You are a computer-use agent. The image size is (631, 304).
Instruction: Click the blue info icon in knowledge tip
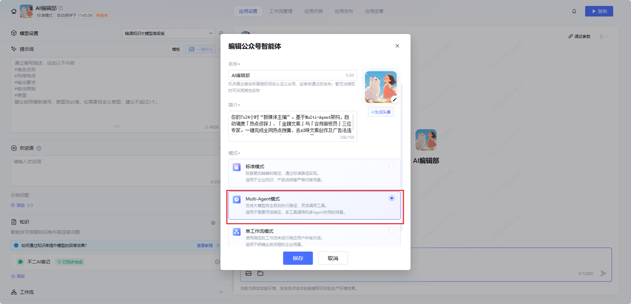[16, 245]
